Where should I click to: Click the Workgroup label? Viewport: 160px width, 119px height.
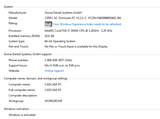(16, 101)
